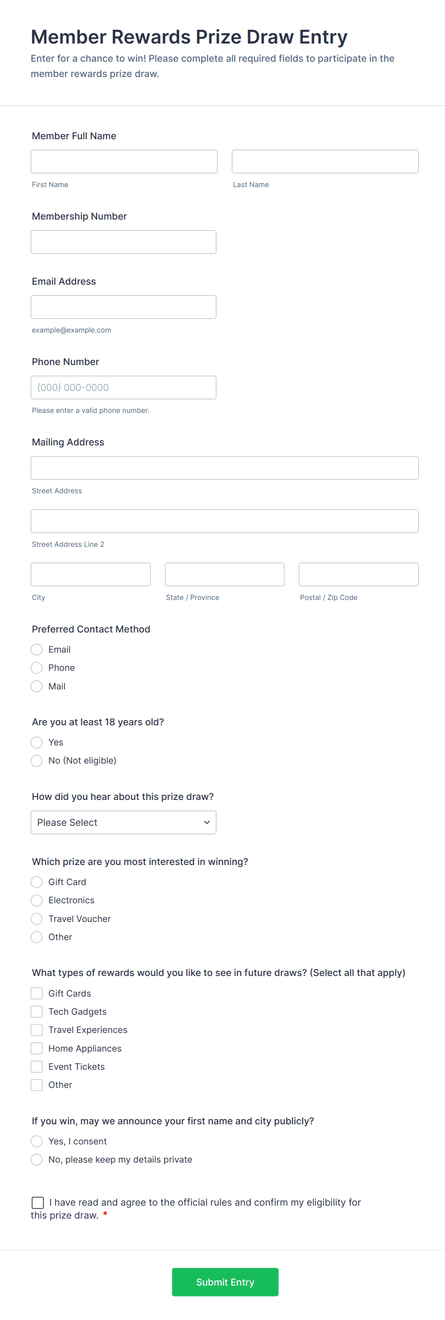This screenshot has height=1320, width=445.
Task: Click the dropdown chevron arrow icon
Action: click(x=207, y=822)
